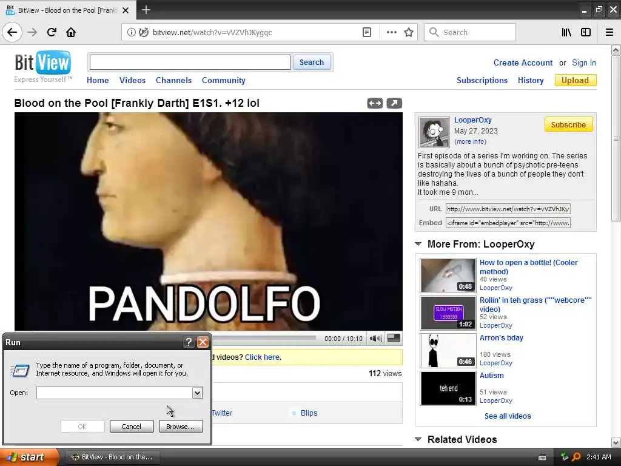This screenshot has height=466, width=621.
Task: Select BitView taskbar window button
Action: (x=112, y=457)
